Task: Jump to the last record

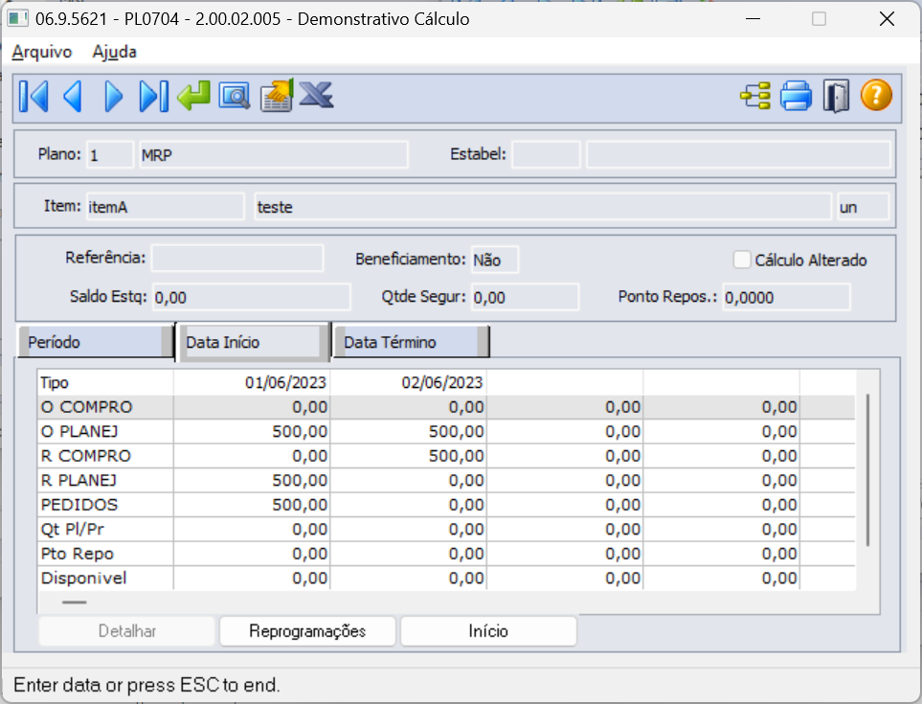Action: coord(153,96)
